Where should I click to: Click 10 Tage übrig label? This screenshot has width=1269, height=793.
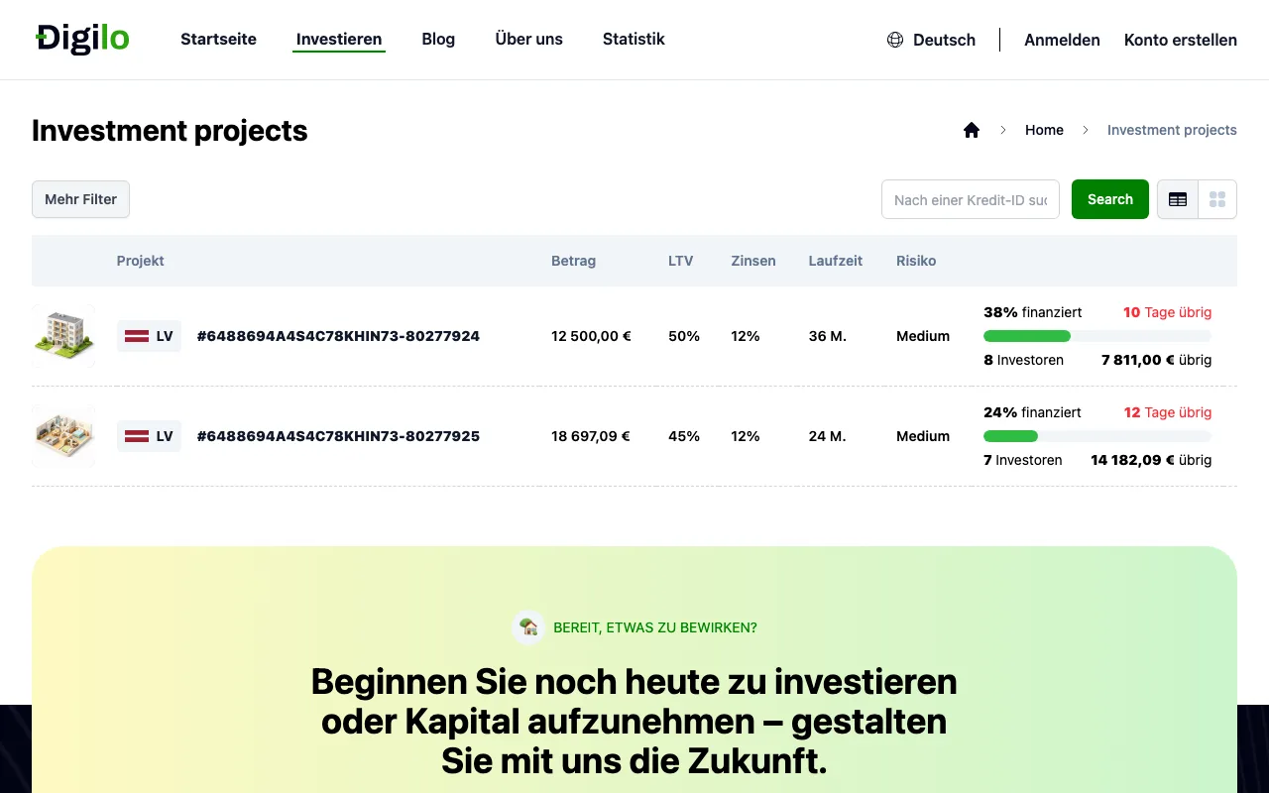point(1167,312)
